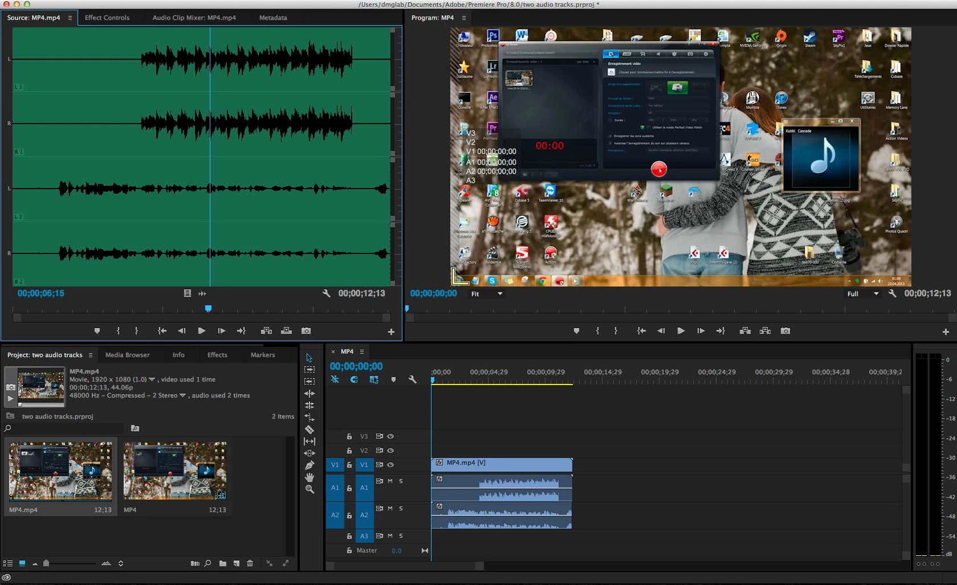Toggle Snap magnet icon in timeline
This screenshot has height=585, width=957.
pyautogui.click(x=354, y=379)
